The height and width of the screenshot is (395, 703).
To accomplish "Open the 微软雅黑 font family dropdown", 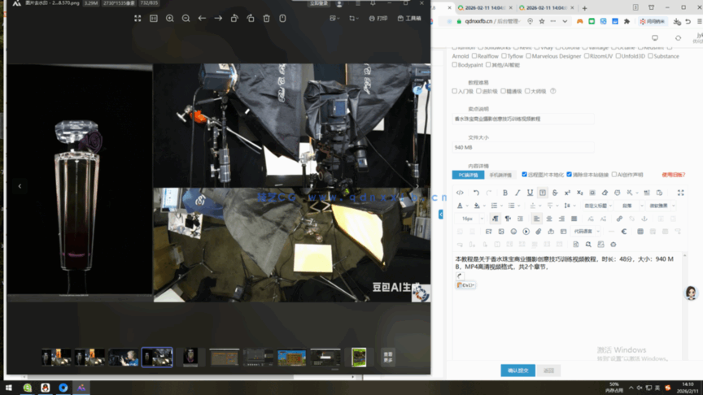I will [x=662, y=206].
